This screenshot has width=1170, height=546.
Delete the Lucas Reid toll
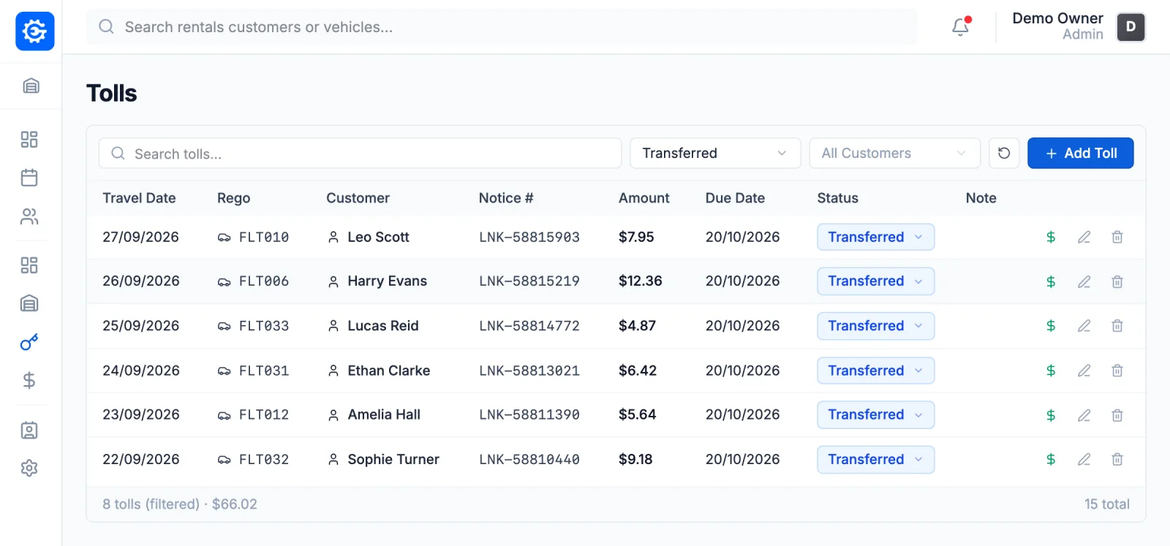(x=1117, y=326)
